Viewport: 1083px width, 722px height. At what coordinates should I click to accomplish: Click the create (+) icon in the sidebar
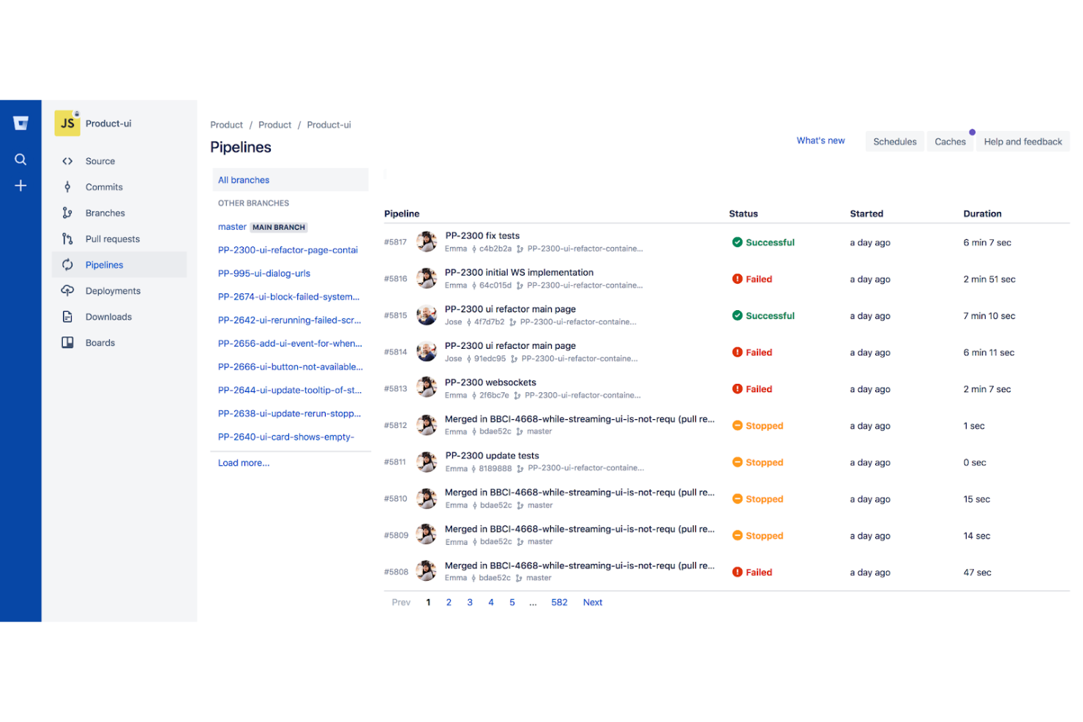[x=20, y=185]
